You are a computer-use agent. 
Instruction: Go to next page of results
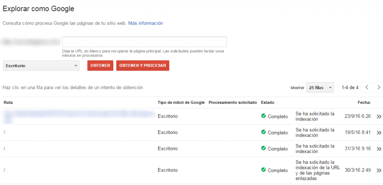379,87
